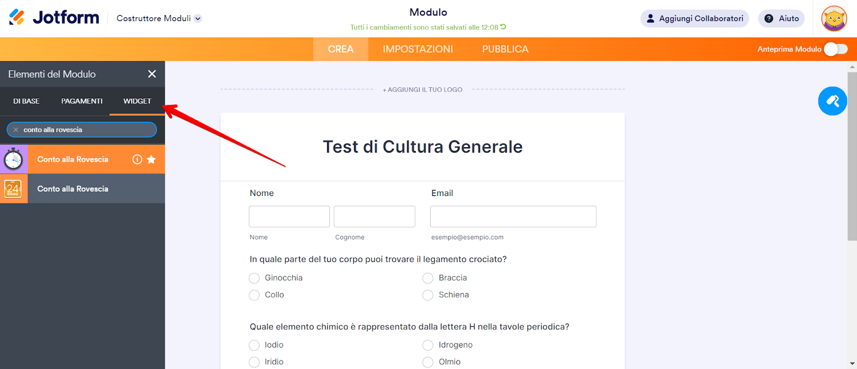Switch to the IMPOSTAZIONI tab
The width and height of the screenshot is (857, 369).
tap(418, 49)
